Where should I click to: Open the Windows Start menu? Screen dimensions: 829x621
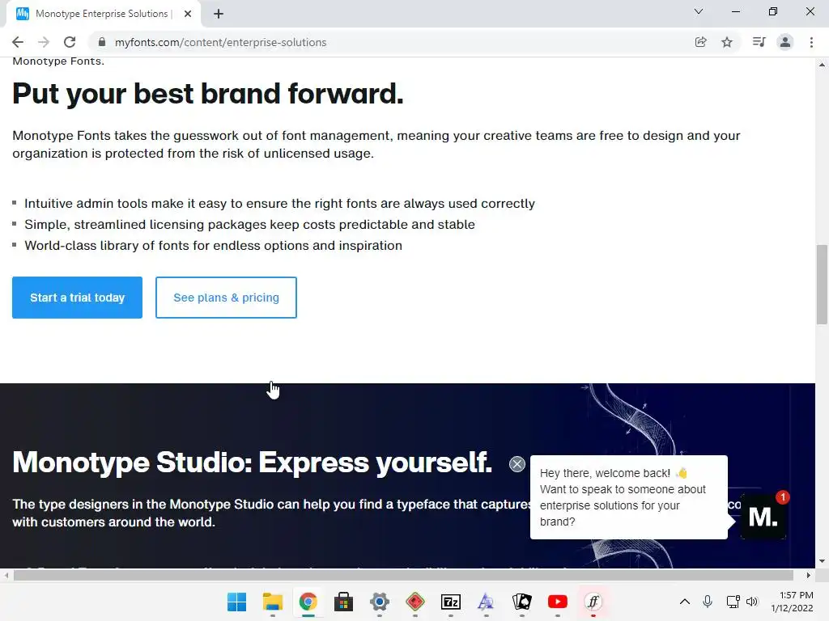[236, 602]
